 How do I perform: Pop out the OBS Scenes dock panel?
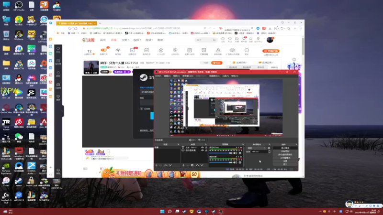click(178, 145)
